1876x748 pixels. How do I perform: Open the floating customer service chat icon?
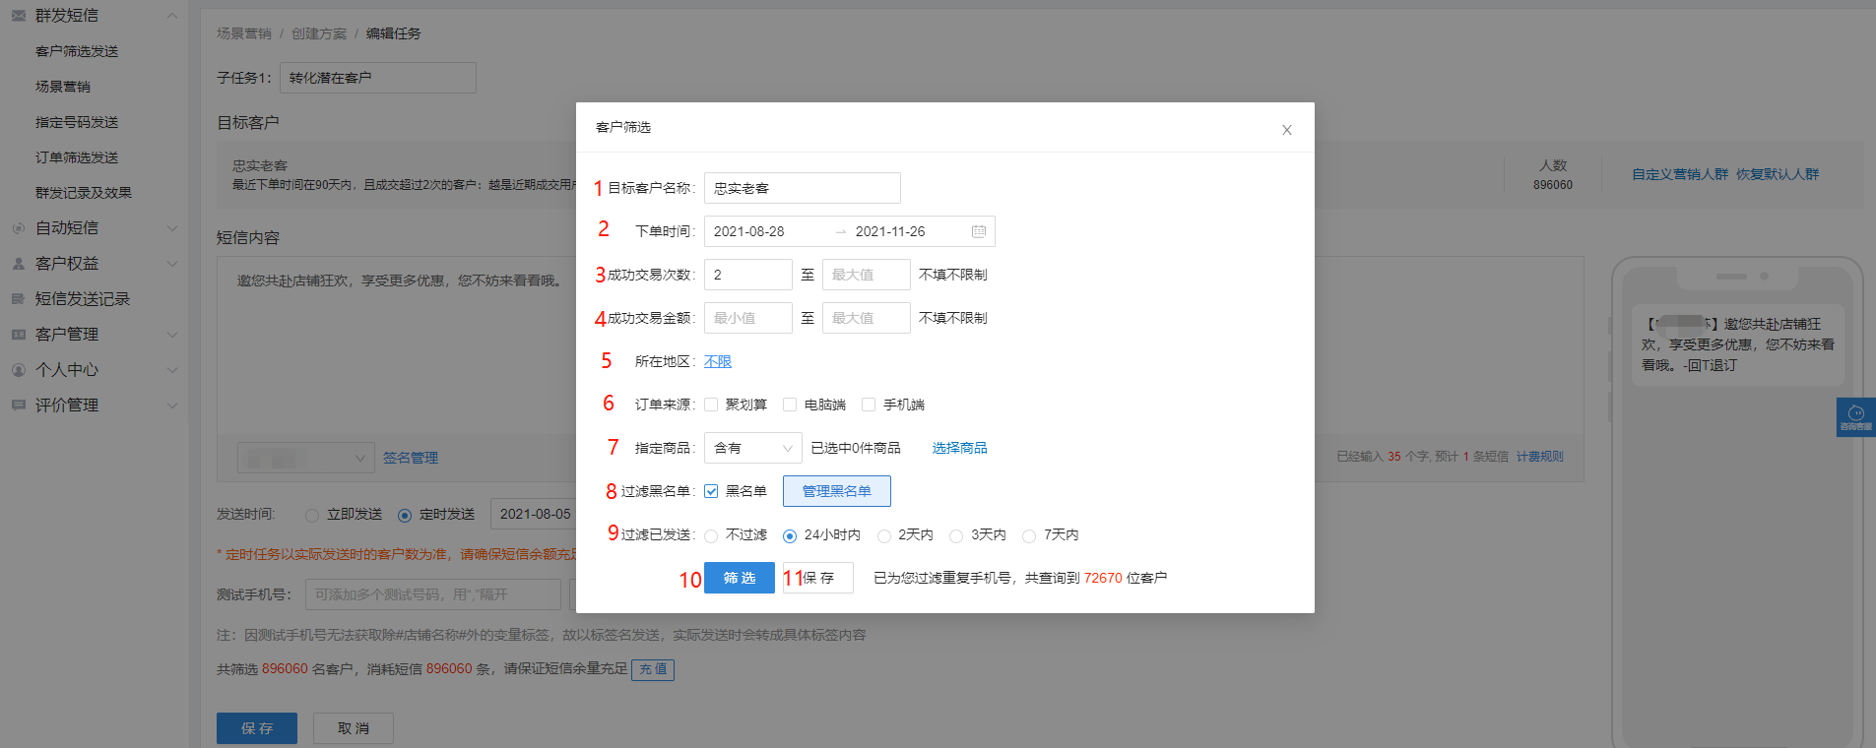[x=1856, y=417]
